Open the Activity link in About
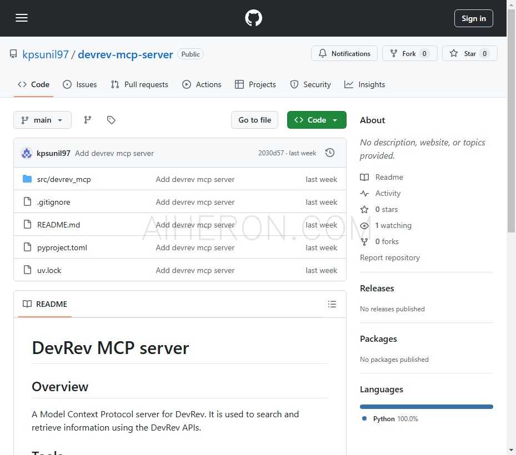The height and width of the screenshot is (455, 516). click(x=380, y=193)
